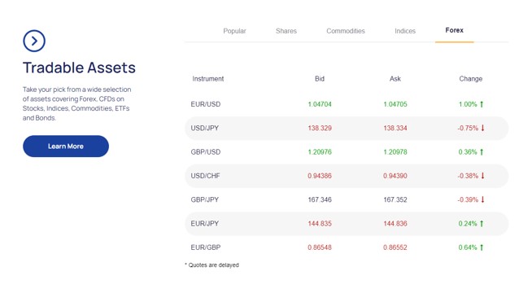This screenshot has height=293, width=519.
Task: Click the GBP/JPY instrument name
Action: click(204, 199)
